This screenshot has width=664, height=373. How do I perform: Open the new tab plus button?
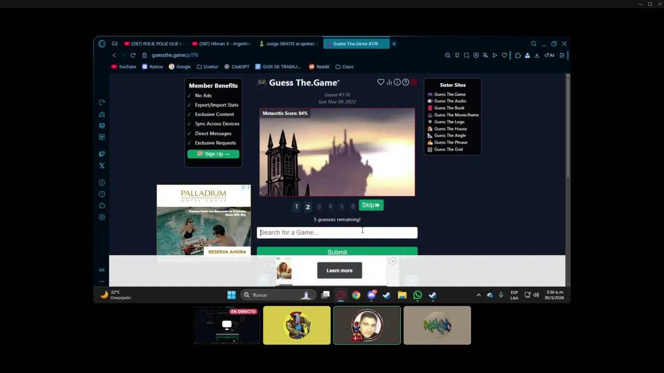394,44
